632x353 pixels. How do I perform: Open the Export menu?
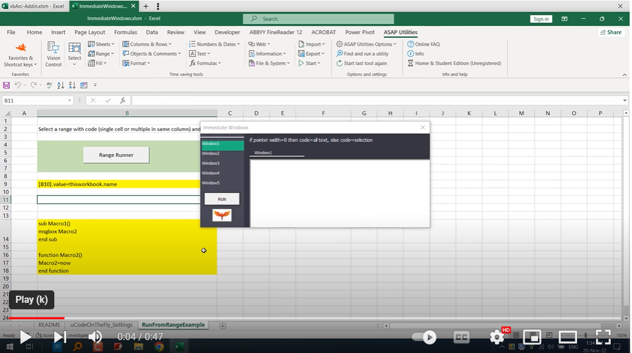[311, 54]
